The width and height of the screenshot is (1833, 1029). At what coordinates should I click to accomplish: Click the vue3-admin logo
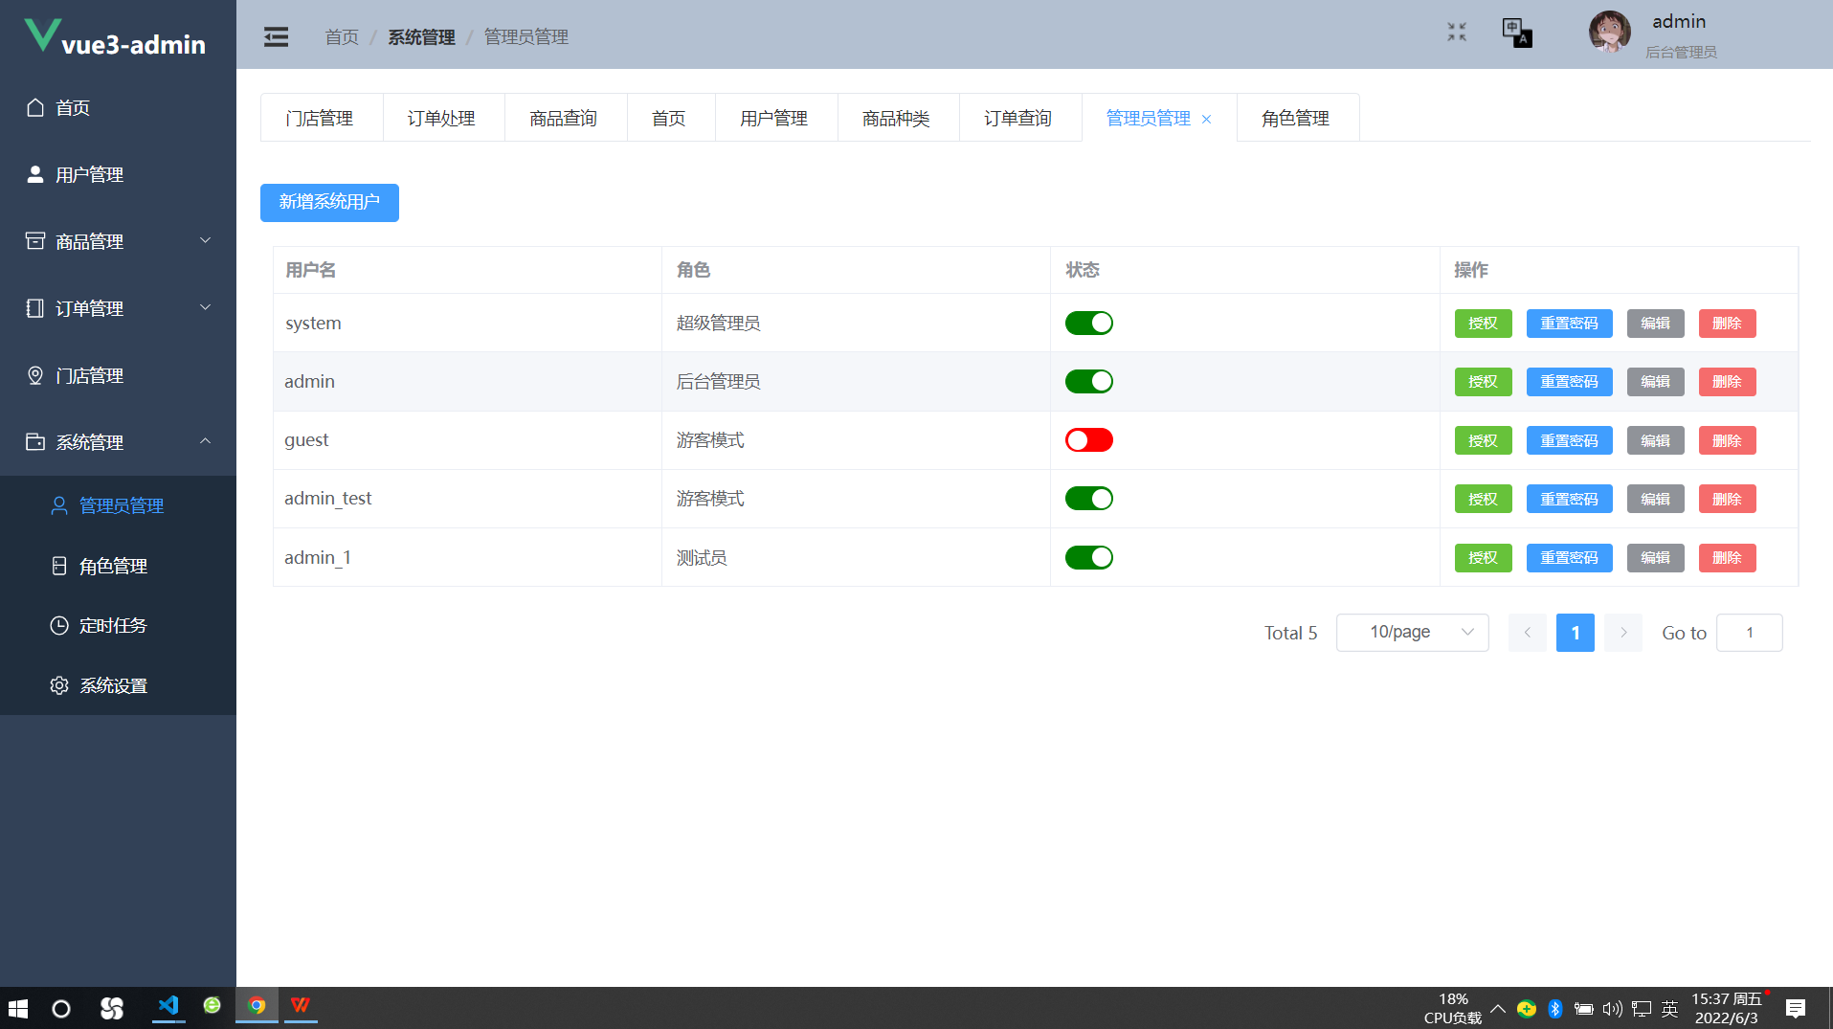tap(114, 37)
